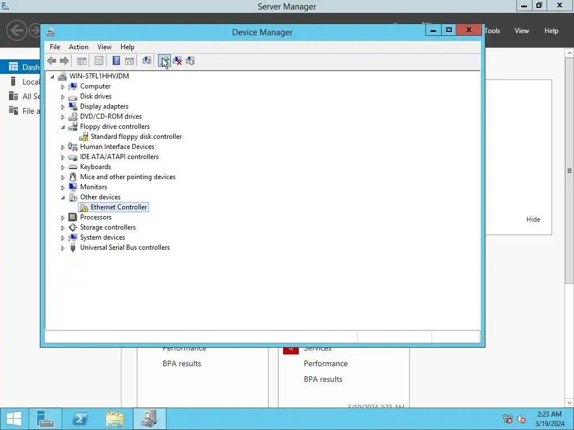Click Scan for hardware changes toolbar icon
This screenshot has height=430, width=574.
pos(147,60)
